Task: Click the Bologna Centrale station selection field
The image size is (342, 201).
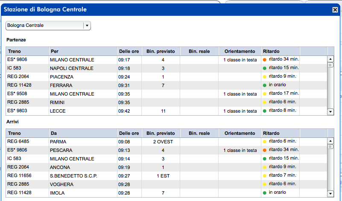Action: tap(45, 26)
